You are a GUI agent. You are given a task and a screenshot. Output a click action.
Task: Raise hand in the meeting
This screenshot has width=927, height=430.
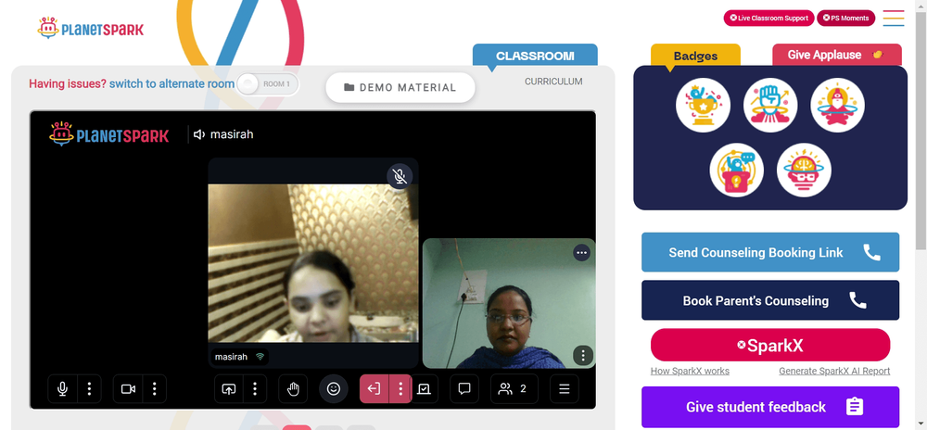pyautogui.click(x=293, y=388)
